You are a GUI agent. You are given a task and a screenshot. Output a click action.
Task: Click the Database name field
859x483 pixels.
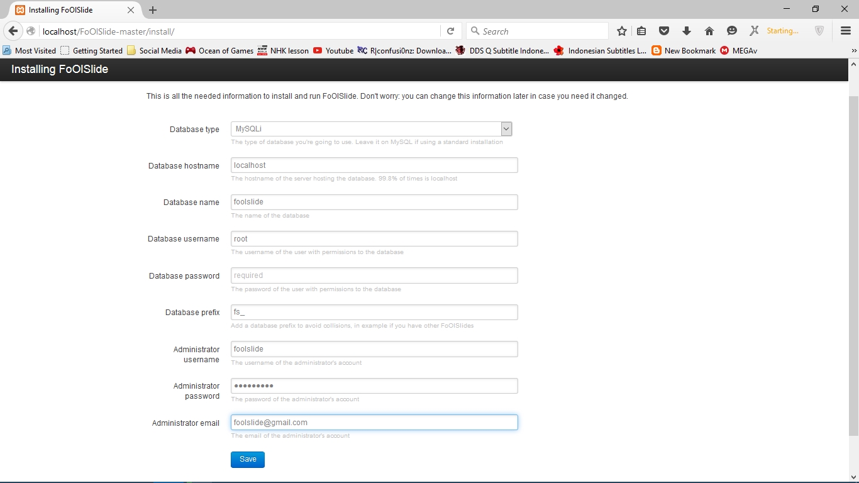pos(374,202)
